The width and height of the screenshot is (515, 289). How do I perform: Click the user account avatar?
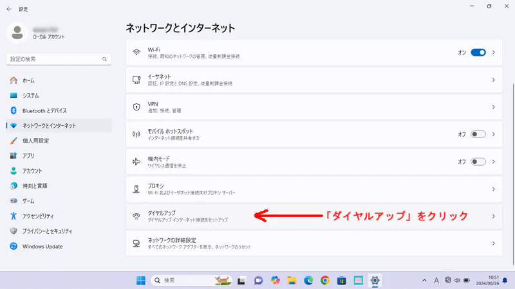coord(17,33)
